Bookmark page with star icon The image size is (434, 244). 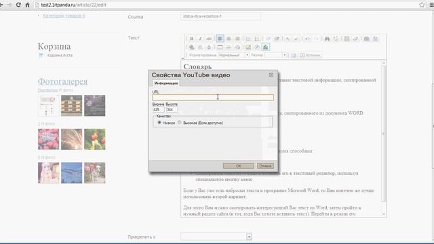[422, 5]
